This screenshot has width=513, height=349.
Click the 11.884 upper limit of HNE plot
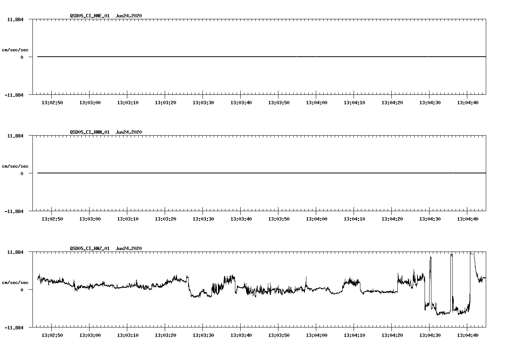(x=15, y=20)
